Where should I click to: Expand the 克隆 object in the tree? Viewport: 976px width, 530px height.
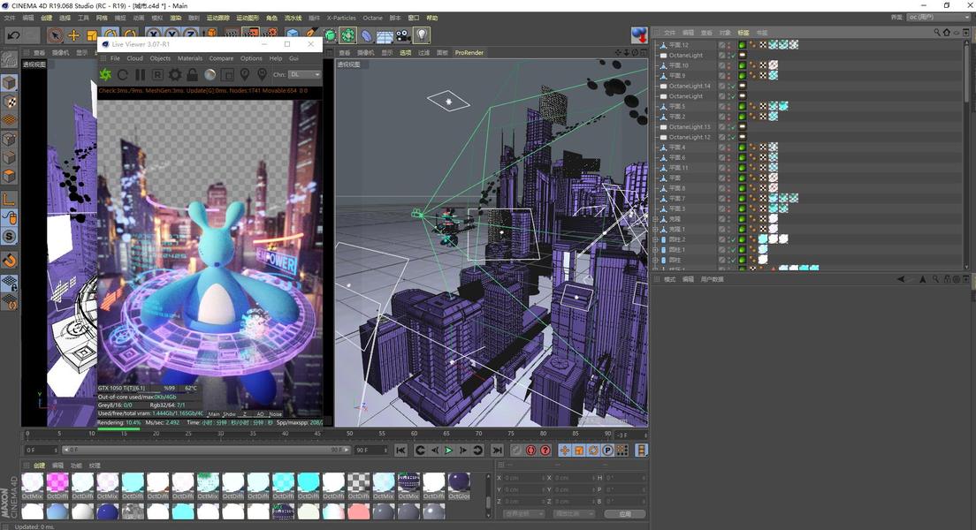pyautogui.click(x=655, y=219)
